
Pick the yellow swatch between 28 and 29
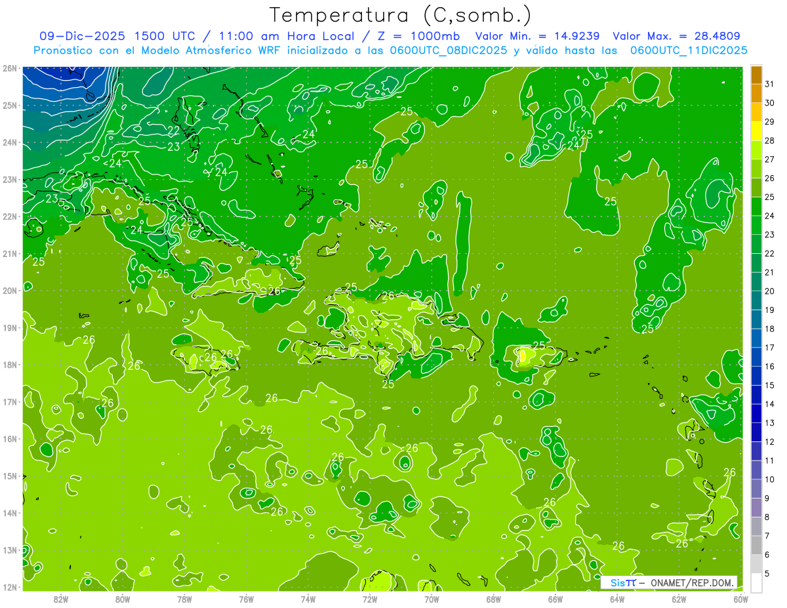[x=756, y=131]
